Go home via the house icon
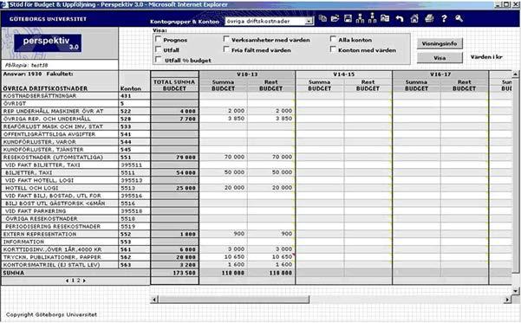Image resolution: width=521 pixels, height=323 pixels. coord(414,18)
